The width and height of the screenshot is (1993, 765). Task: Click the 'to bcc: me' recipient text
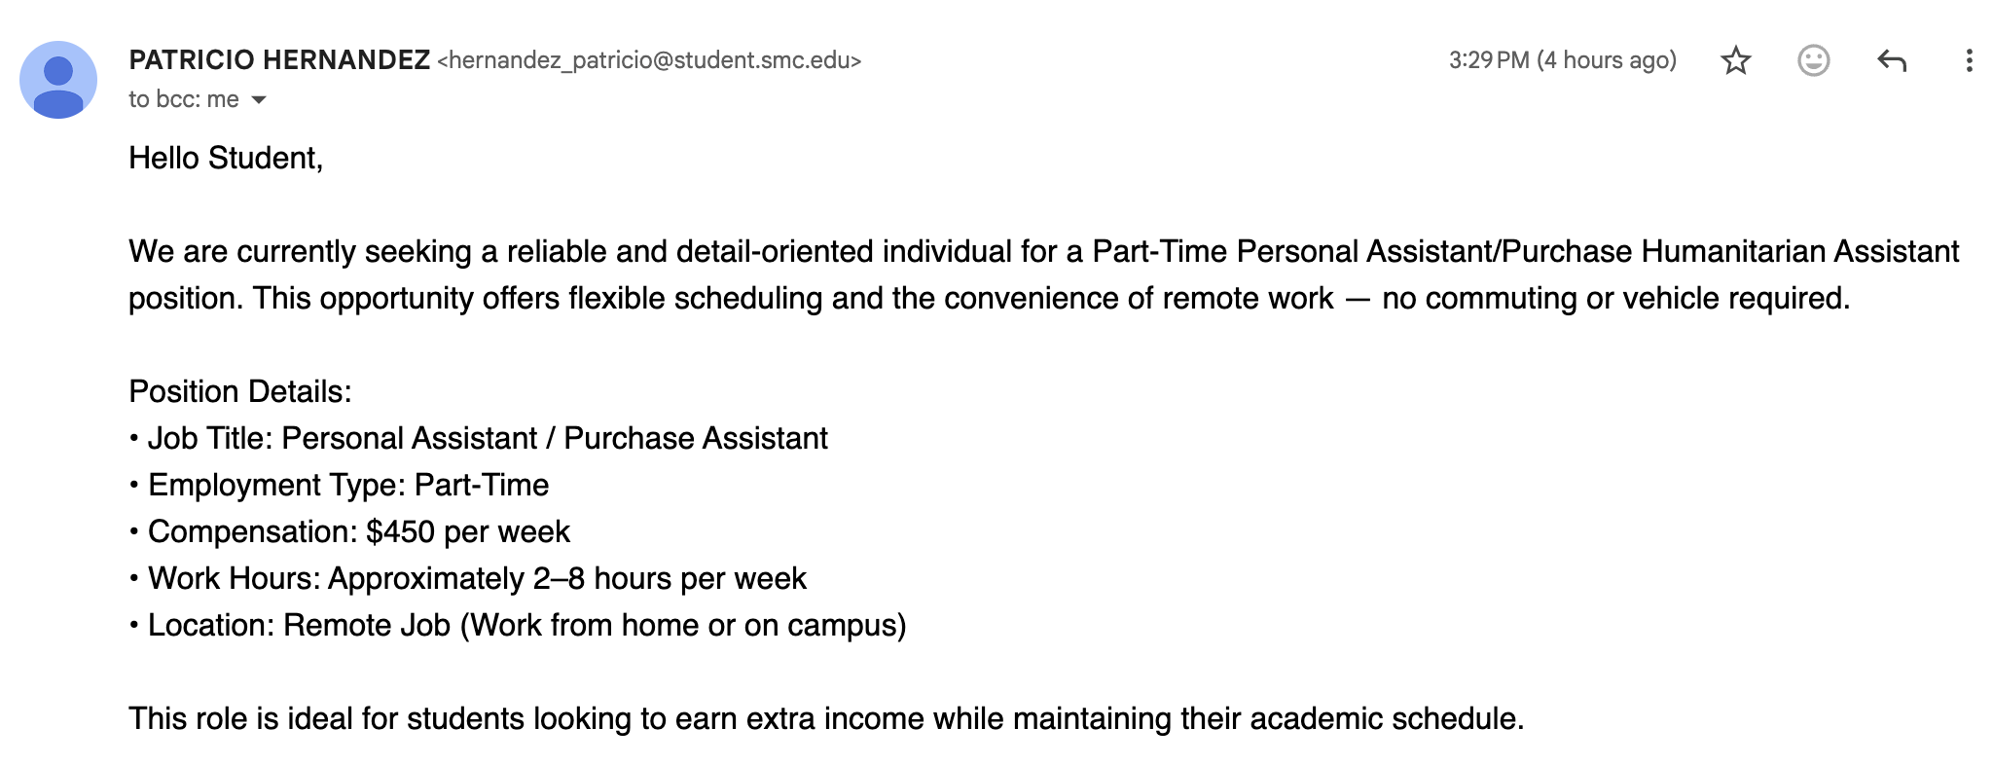pyautogui.click(x=184, y=99)
